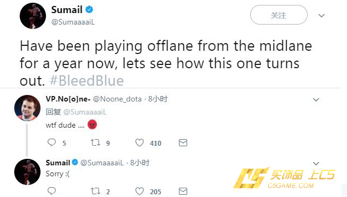347x197 pixels.
Task: Open Sumail's profile from main avatar
Action: (x=33, y=16)
